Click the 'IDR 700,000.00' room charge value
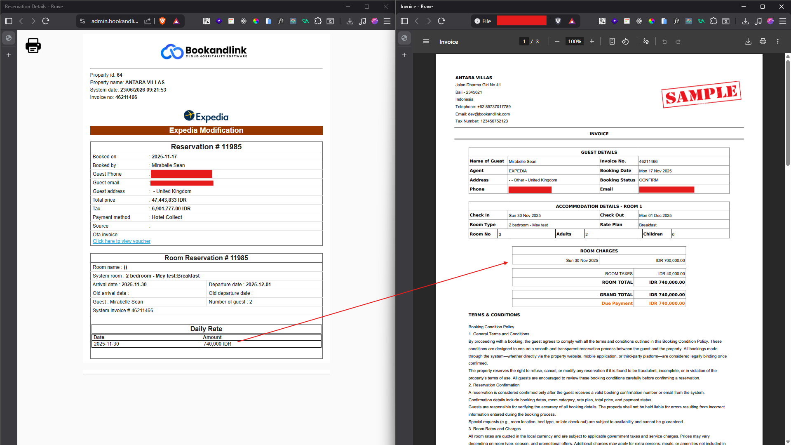The width and height of the screenshot is (791, 445). pyautogui.click(x=670, y=261)
